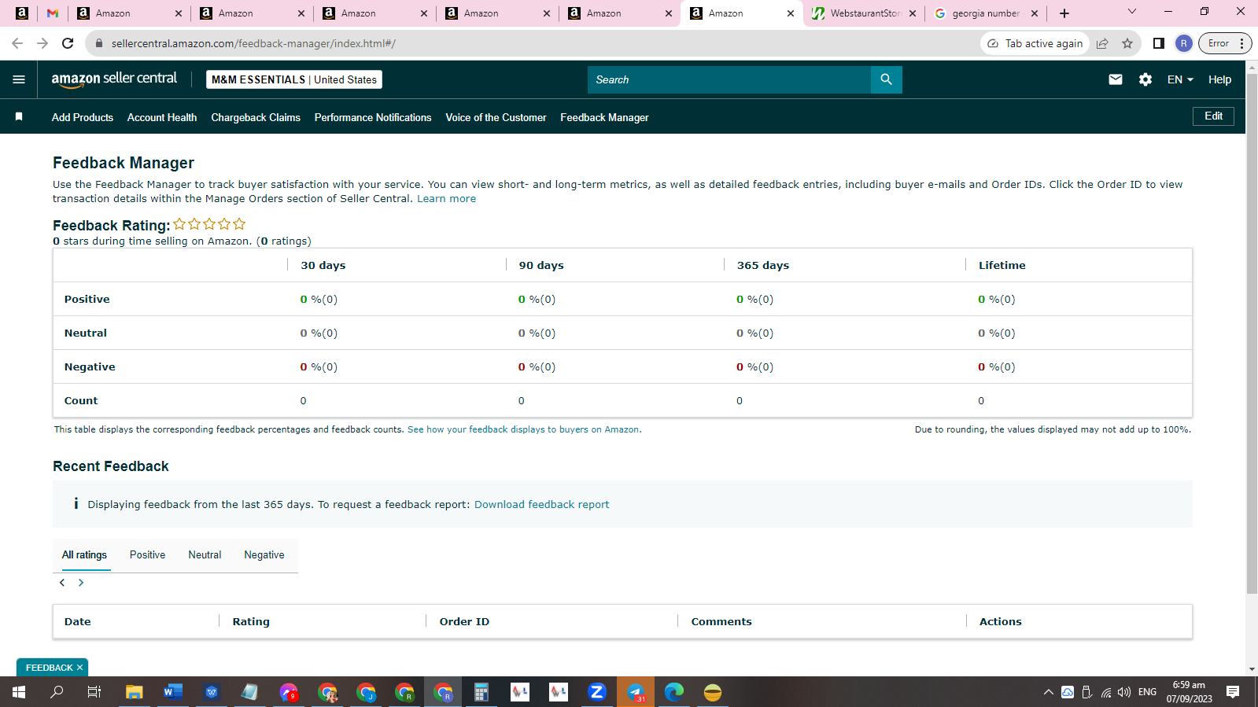Viewport: 1258px width, 707px height.
Task: Open a new browser tab
Action: click(x=1064, y=13)
